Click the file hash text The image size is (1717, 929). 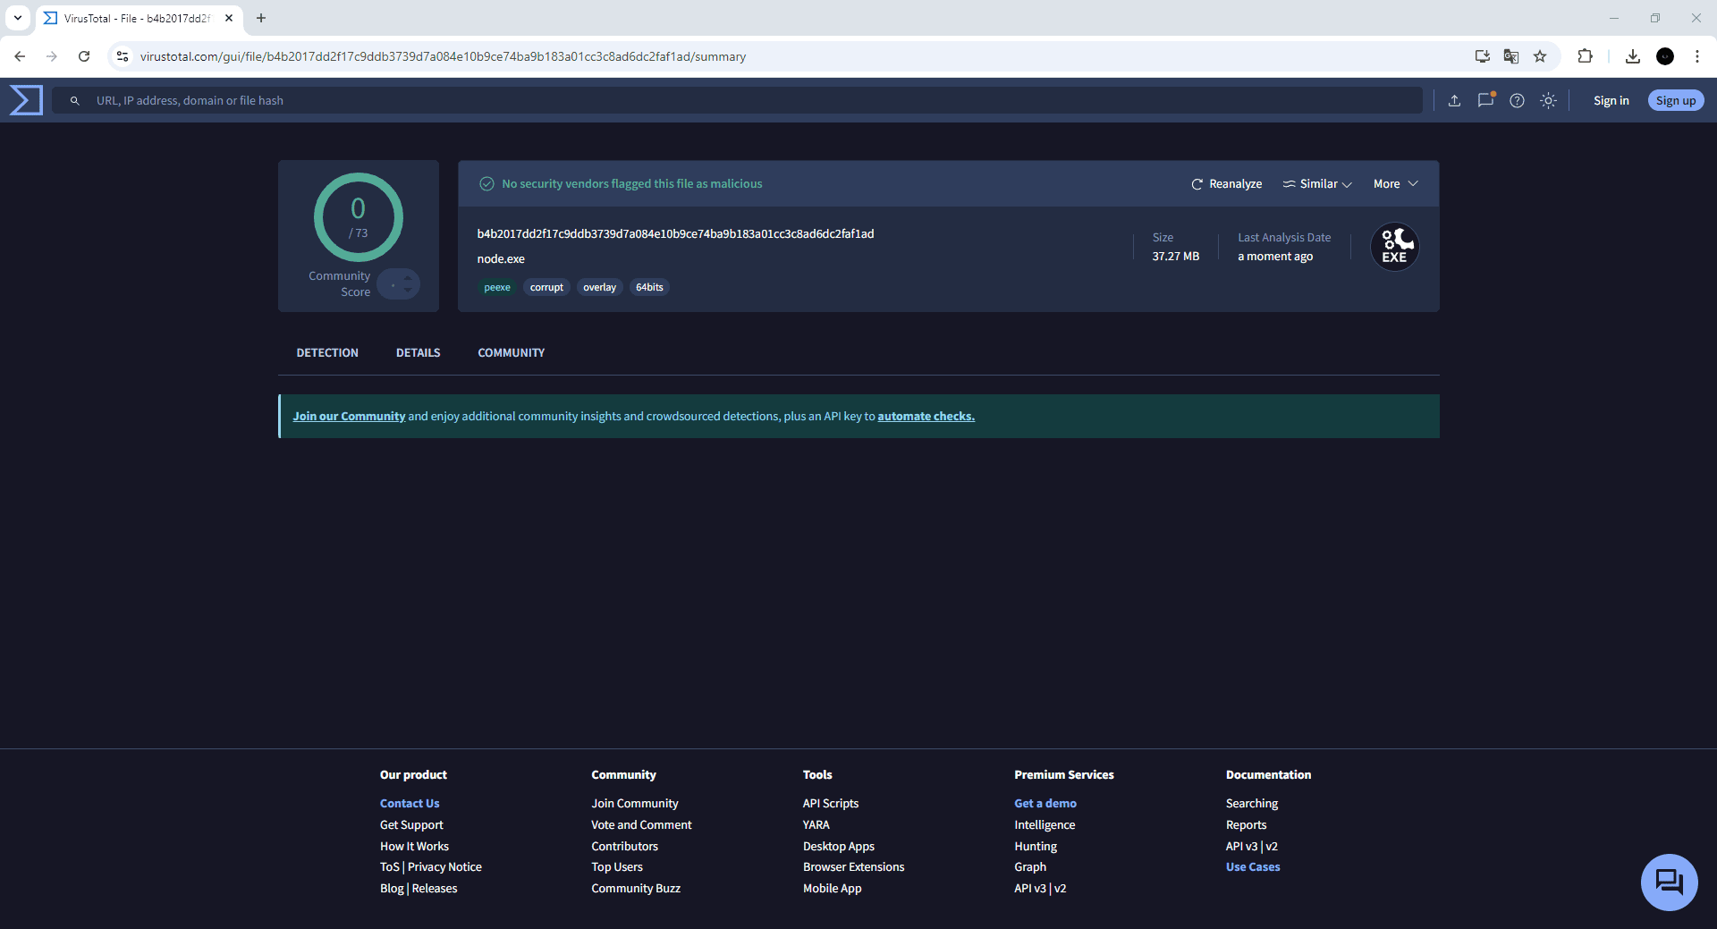[x=675, y=234]
